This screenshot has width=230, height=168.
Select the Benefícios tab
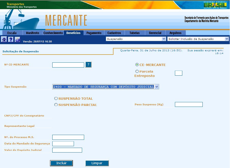[x=73, y=33]
